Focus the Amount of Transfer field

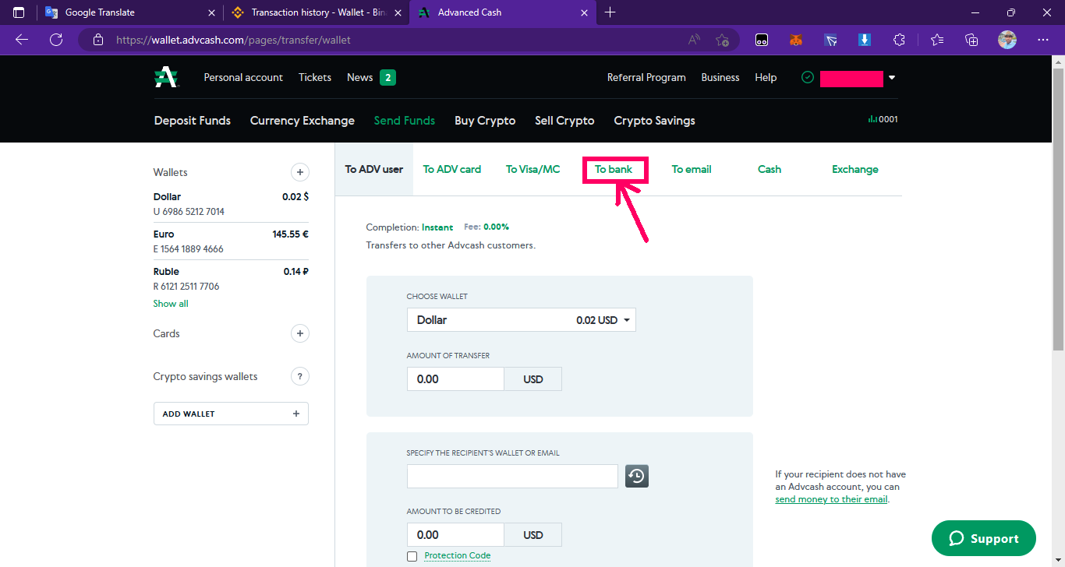coord(455,379)
